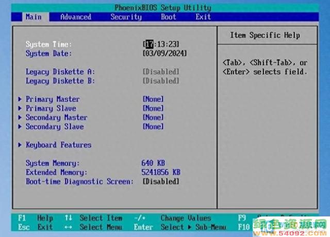Image resolution: width=330 pixels, height=237 pixels.
Task: Open the Secondary Slave submenu
Action: click(x=55, y=126)
